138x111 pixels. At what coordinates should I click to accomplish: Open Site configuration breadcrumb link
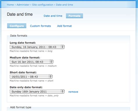coord(43,5)
